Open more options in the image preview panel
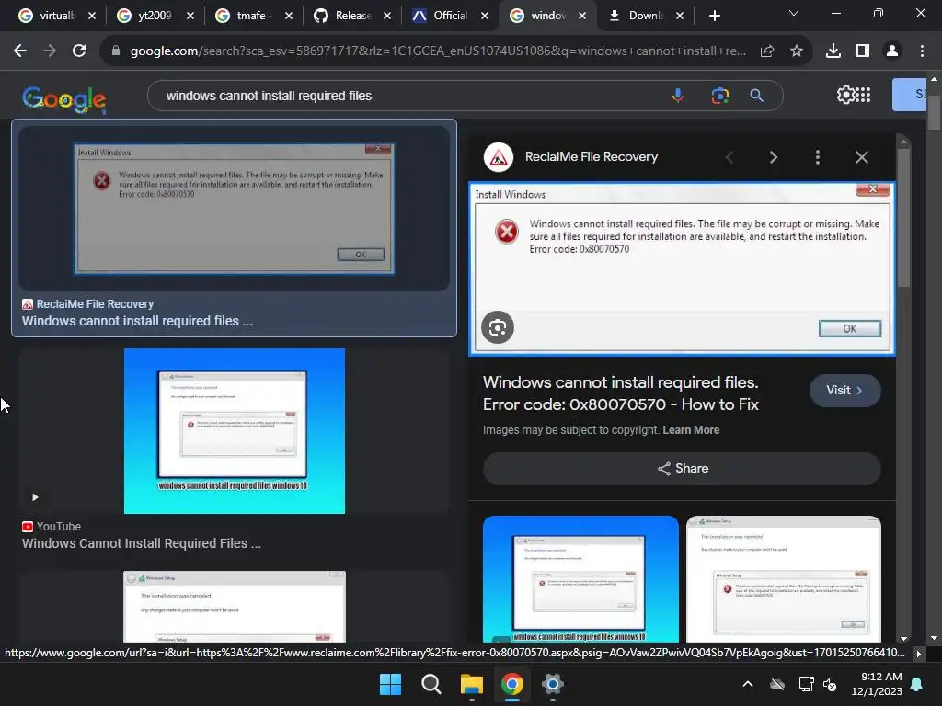942x706 pixels. 817,157
